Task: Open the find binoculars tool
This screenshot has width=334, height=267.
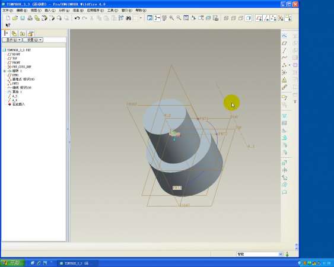Action: 129,18
